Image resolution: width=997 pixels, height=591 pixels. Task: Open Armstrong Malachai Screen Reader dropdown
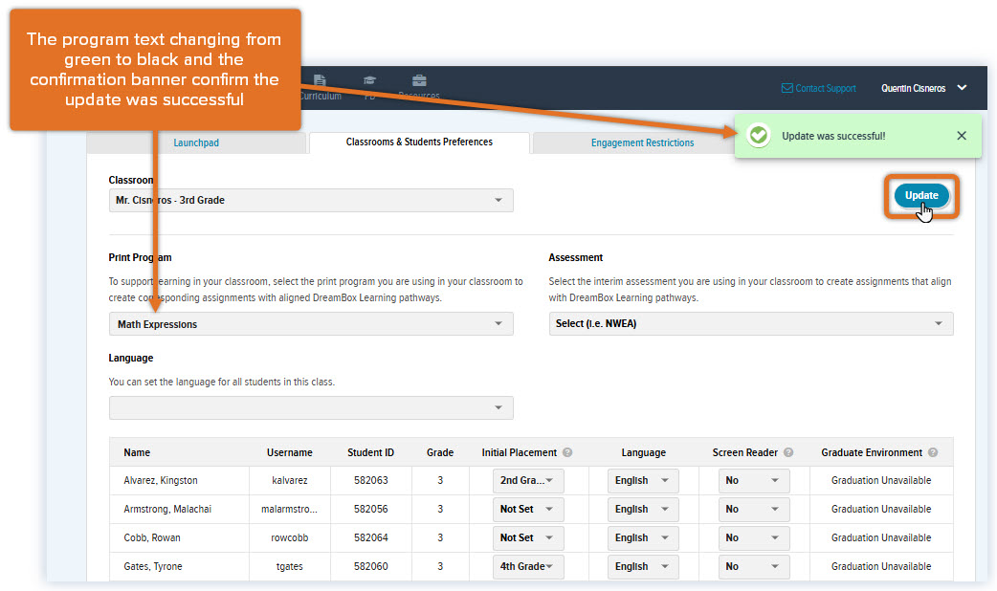pyautogui.click(x=754, y=509)
